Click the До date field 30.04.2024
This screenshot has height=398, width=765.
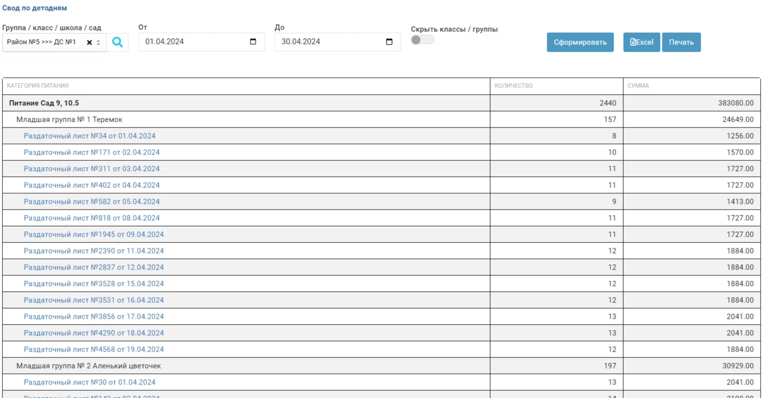pyautogui.click(x=337, y=42)
